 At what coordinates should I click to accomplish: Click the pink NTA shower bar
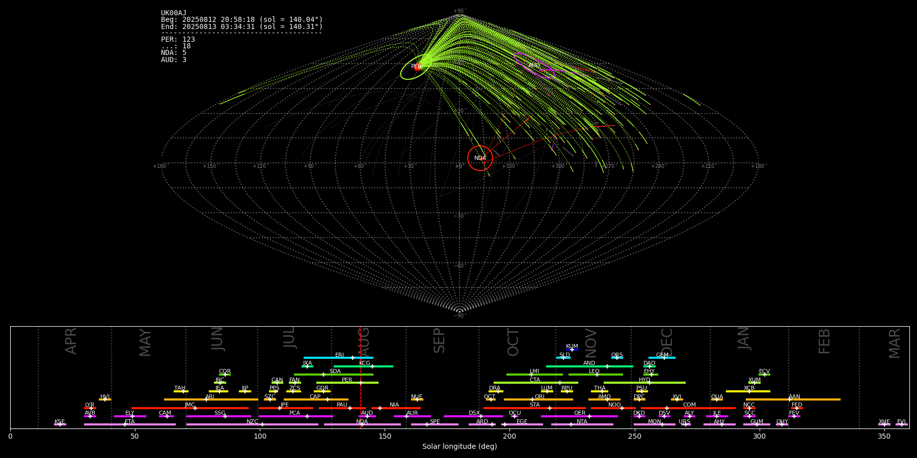[582, 424]
